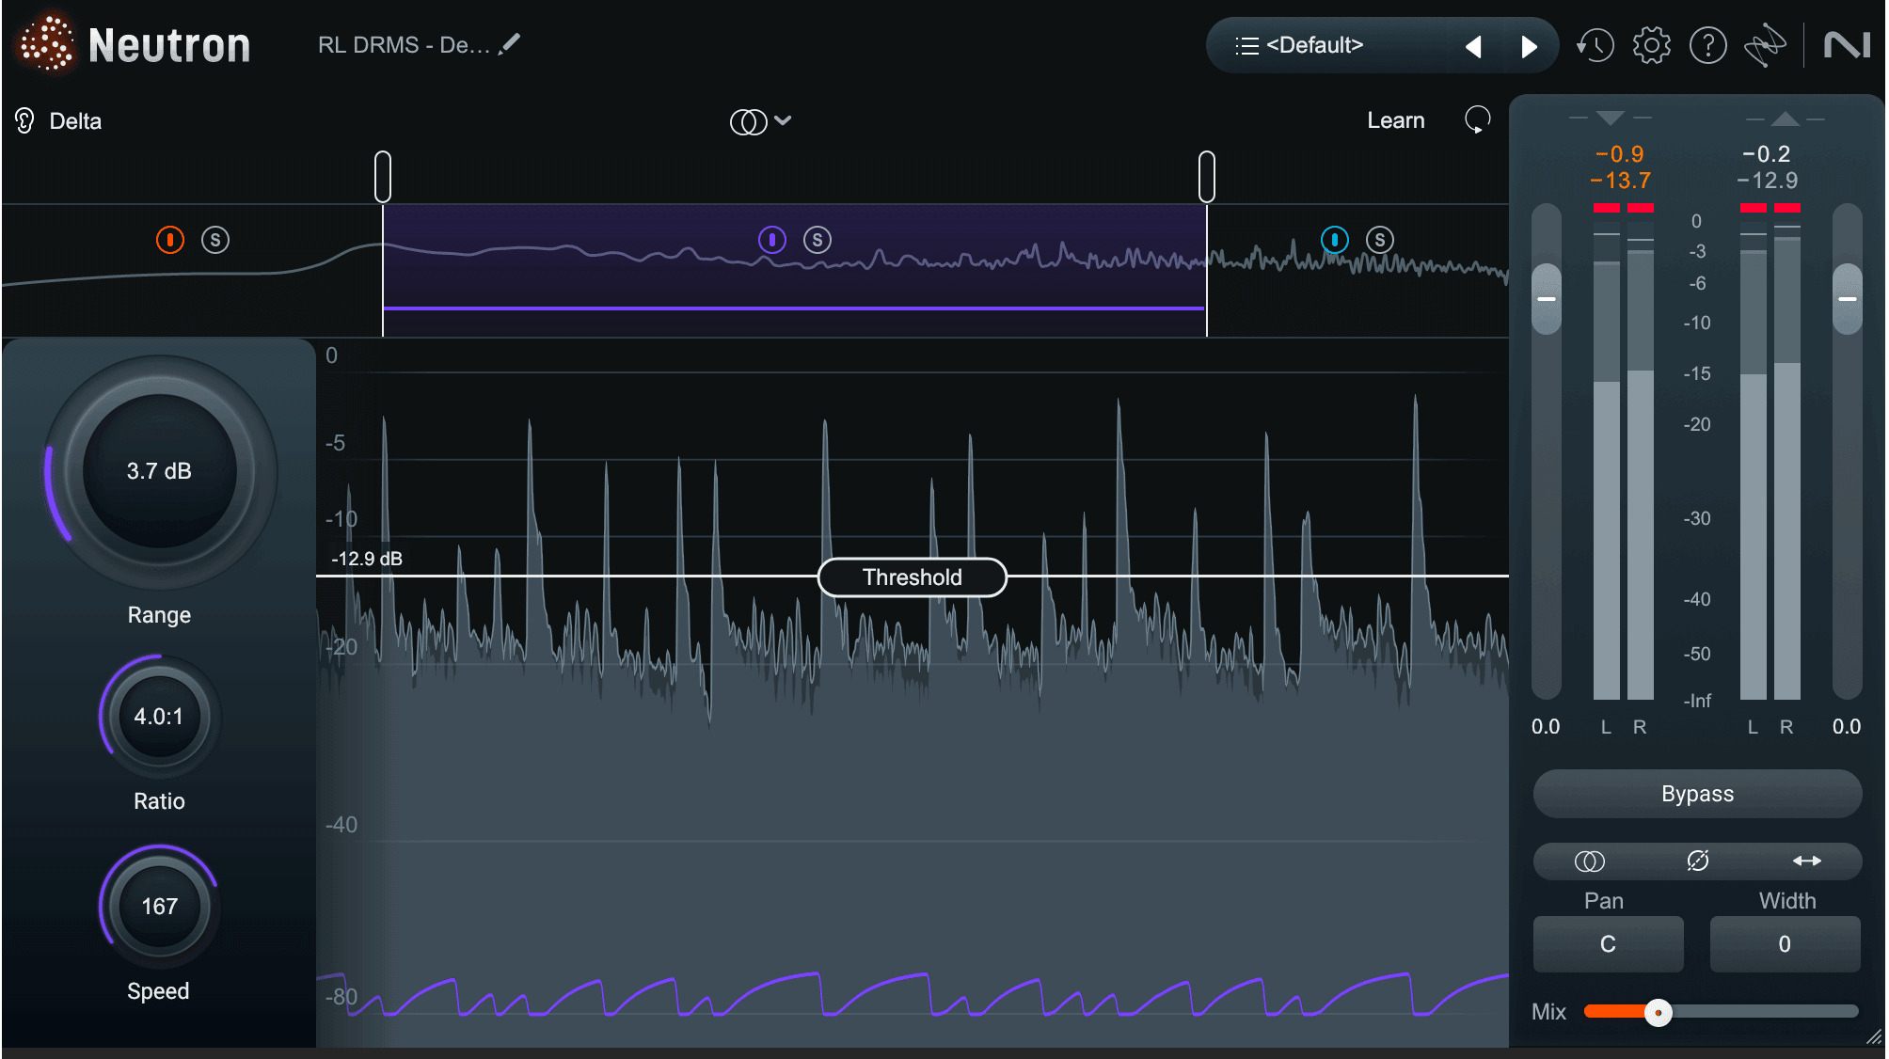
Task: Click the Neutron logo icon
Action: pyautogui.click(x=46, y=43)
